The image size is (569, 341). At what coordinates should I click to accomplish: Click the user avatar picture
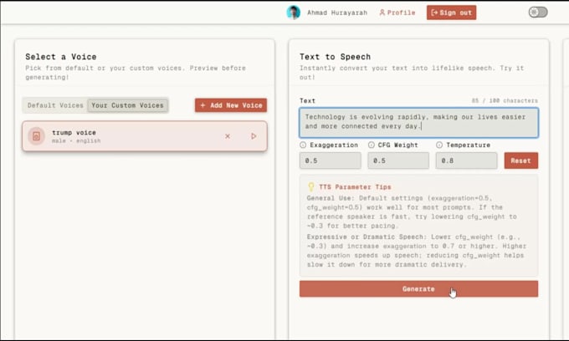[293, 13]
